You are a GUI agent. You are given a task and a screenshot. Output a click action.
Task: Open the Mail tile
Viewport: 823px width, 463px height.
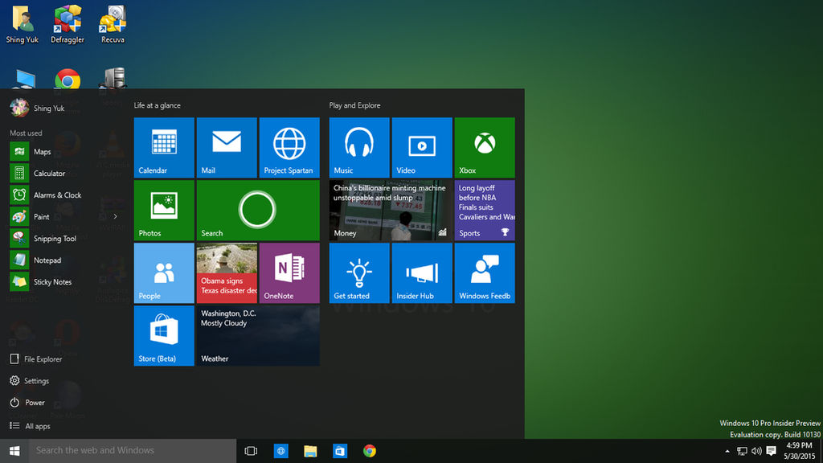[x=227, y=148]
